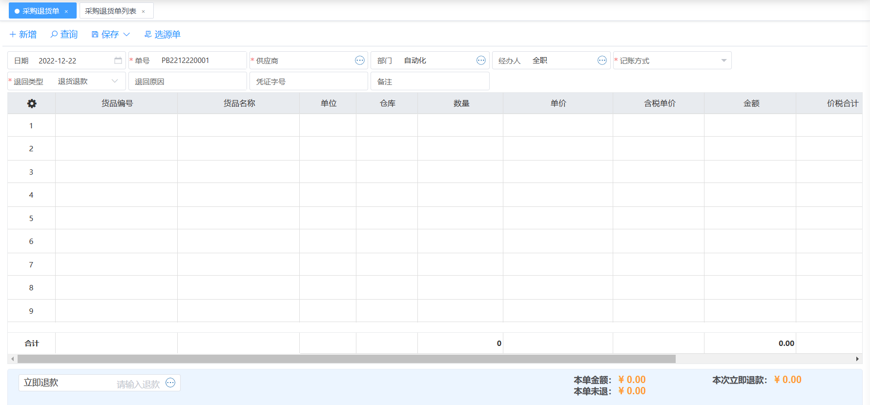Click the 选源单 button
This screenshot has width=870, height=405.
pyautogui.click(x=162, y=35)
